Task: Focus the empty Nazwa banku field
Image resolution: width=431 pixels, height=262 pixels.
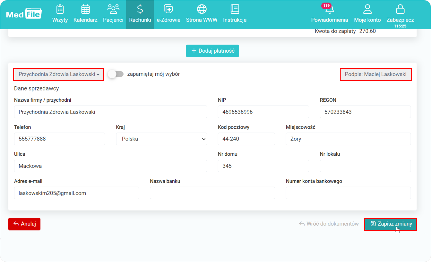Action: click(213, 193)
